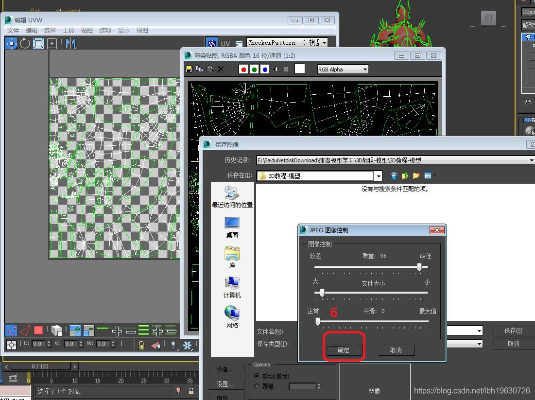
Task: Toggle select by element cube icon
Action: click(56, 330)
